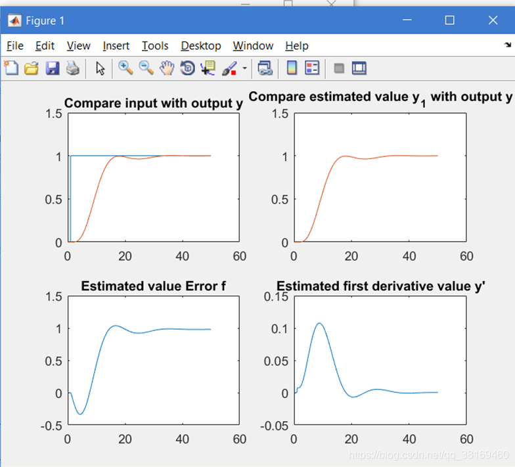Open the Window menu
This screenshot has width=515, height=467.
254,46
